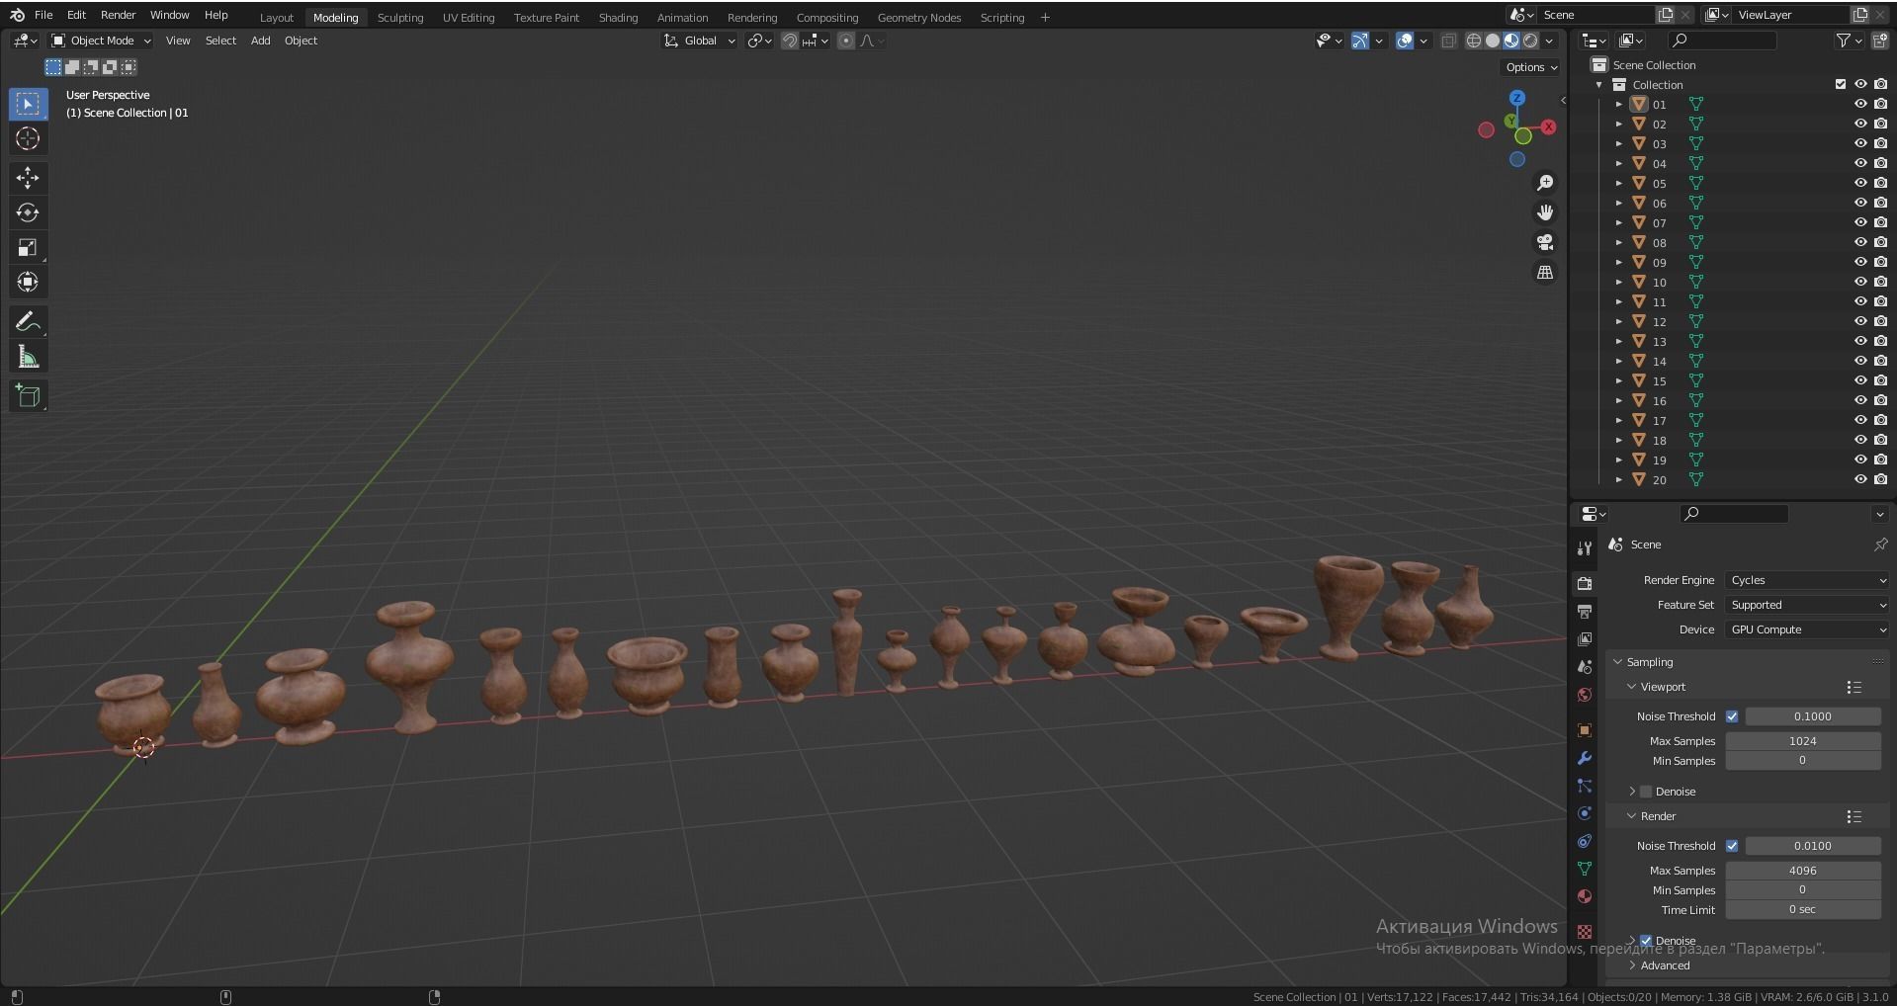The width and height of the screenshot is (1897, 1006).
Task: Select the Annotate tool
Action: (x=28, y=321)
